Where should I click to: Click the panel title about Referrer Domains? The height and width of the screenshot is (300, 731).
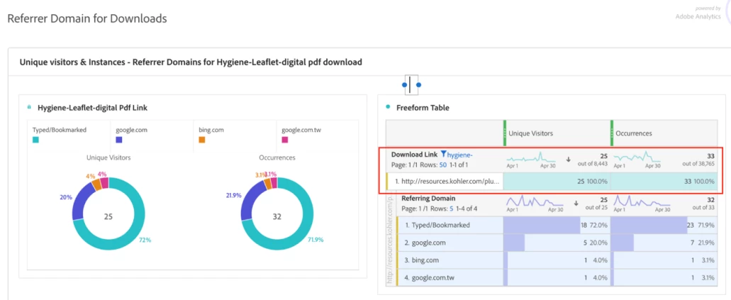(191, 62)
